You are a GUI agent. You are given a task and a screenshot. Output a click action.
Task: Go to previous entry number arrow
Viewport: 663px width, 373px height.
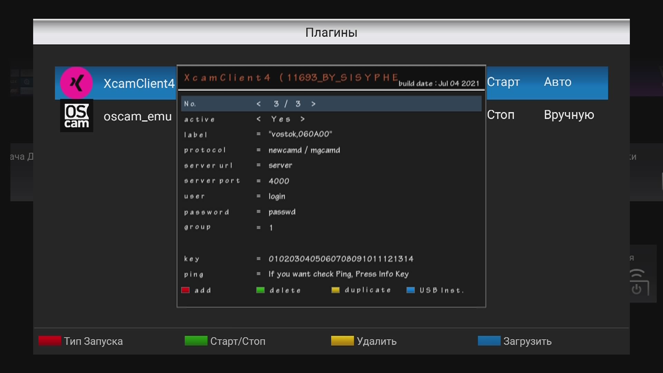(x=259, y=104)
